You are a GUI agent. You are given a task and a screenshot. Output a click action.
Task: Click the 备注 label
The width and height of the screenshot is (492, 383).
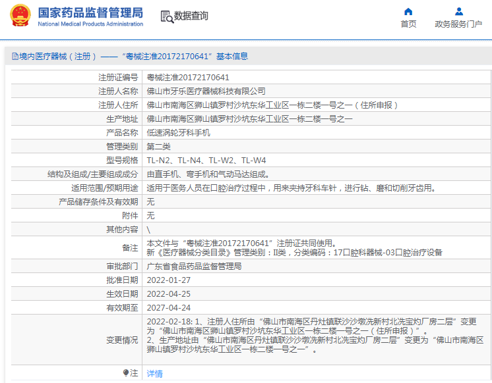130,247
